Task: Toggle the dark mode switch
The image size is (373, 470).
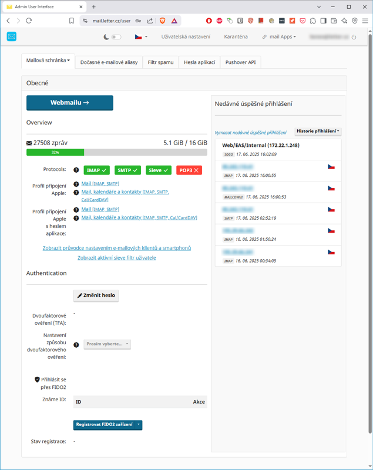Action: (x=116, y=37)
